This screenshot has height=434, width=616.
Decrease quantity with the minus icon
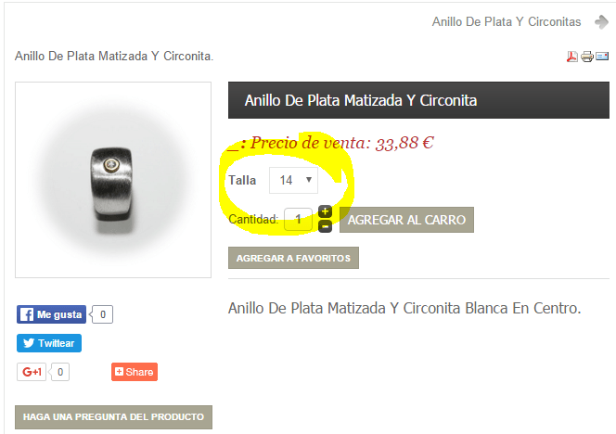(x=325, y=226)
